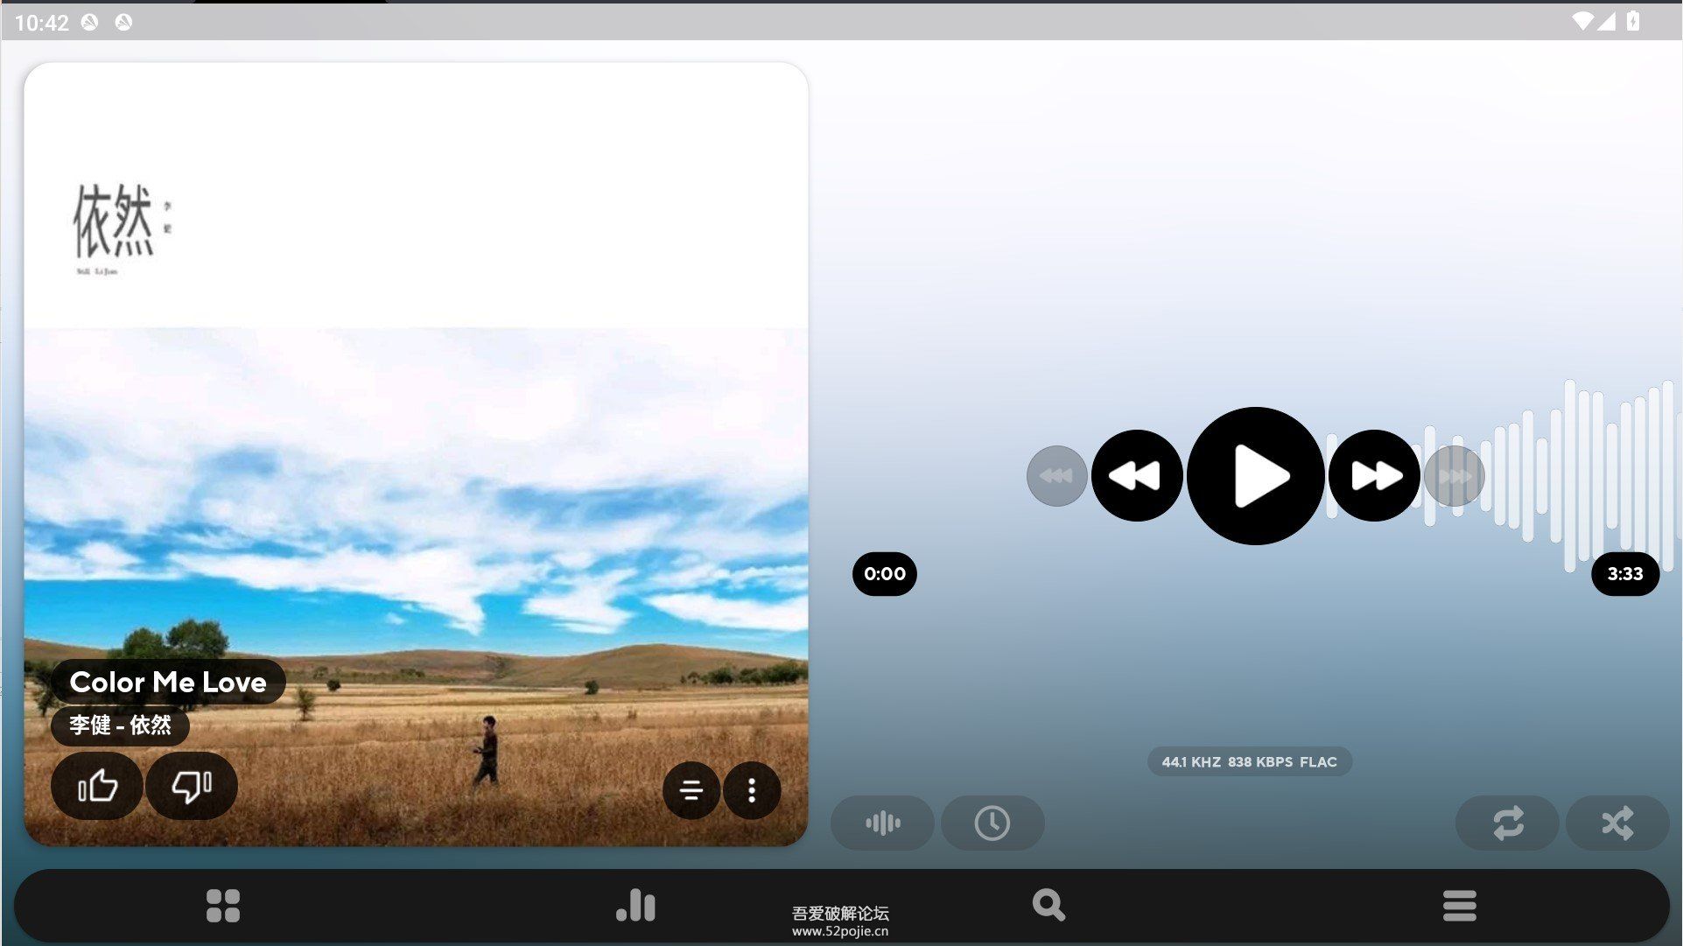Click the faded next category button
Image resolution: width=1683 pixels, height=946 pixels.
1455,475
